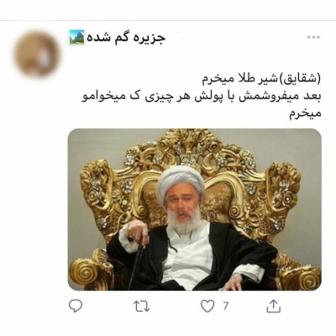
Task: Retweet this post using the arrows icon
Action: [x=141, y=306]
